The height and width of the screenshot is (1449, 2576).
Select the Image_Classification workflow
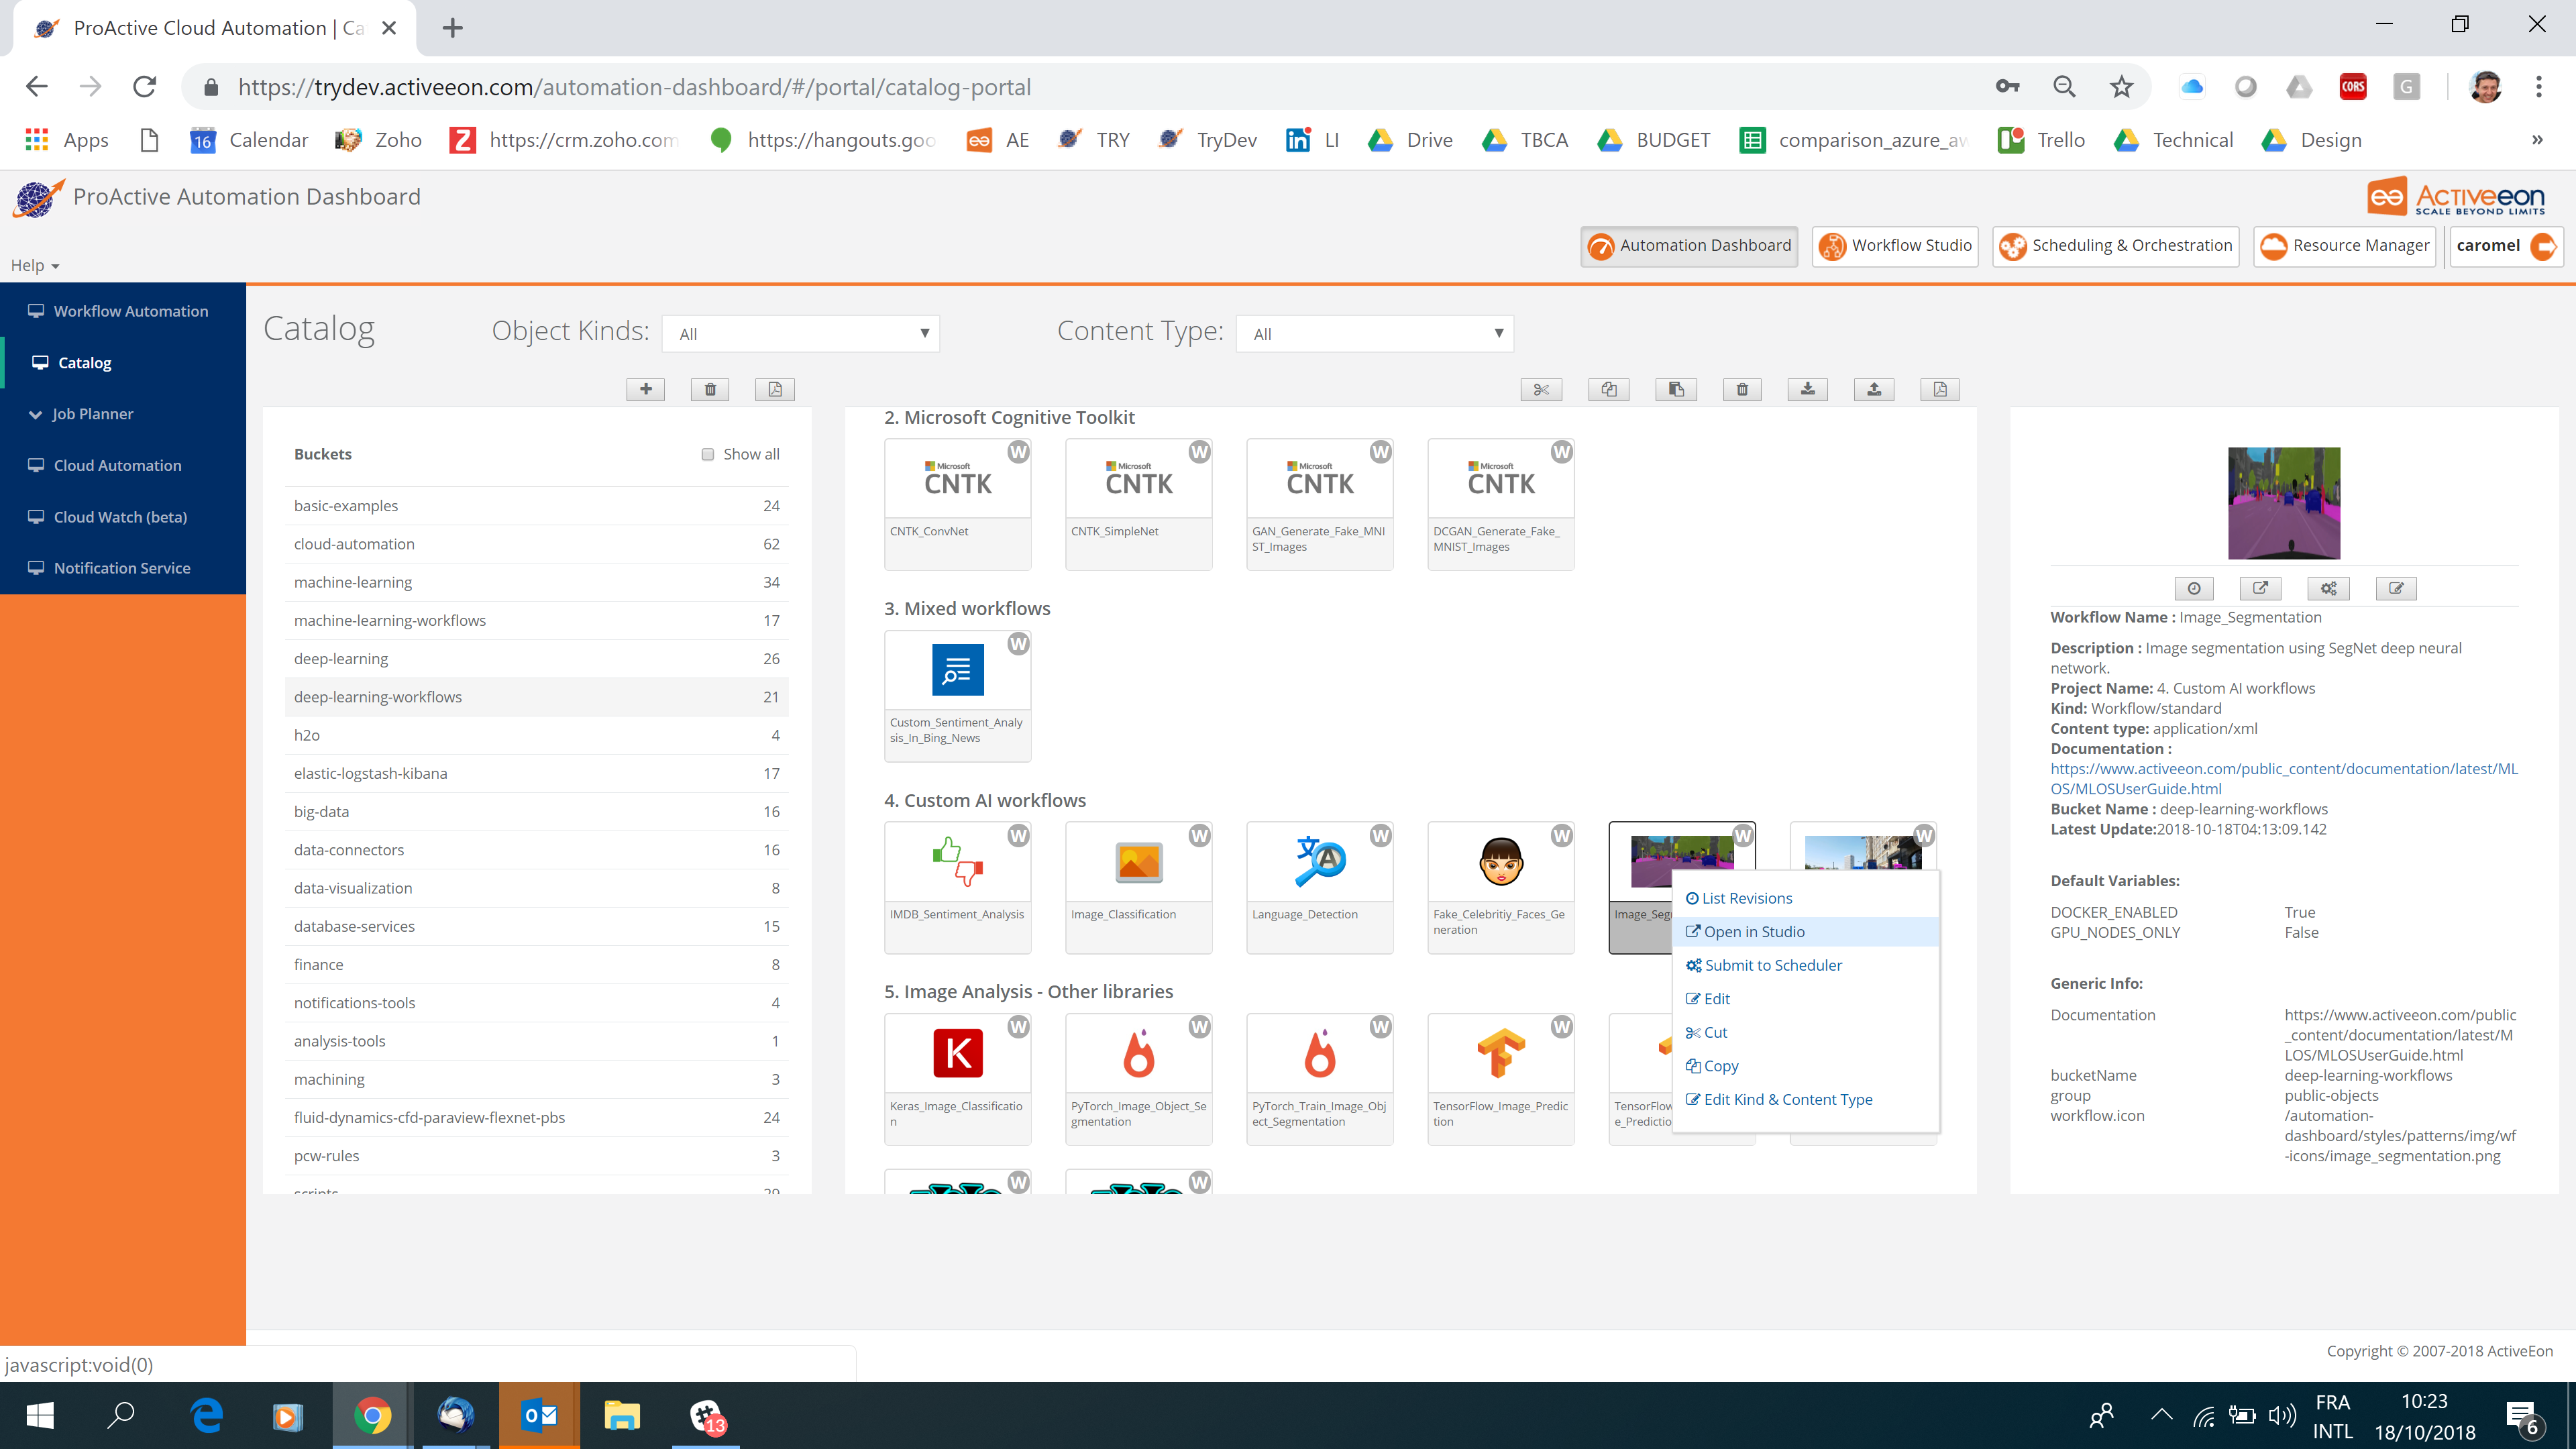[1139, 887]
